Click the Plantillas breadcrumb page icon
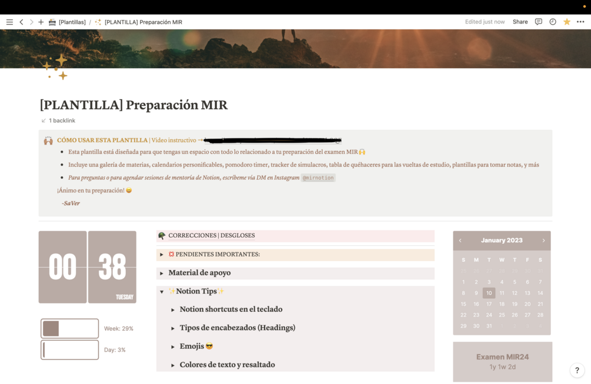Screen dimensions: 591x384 click(x=52, y=22)
